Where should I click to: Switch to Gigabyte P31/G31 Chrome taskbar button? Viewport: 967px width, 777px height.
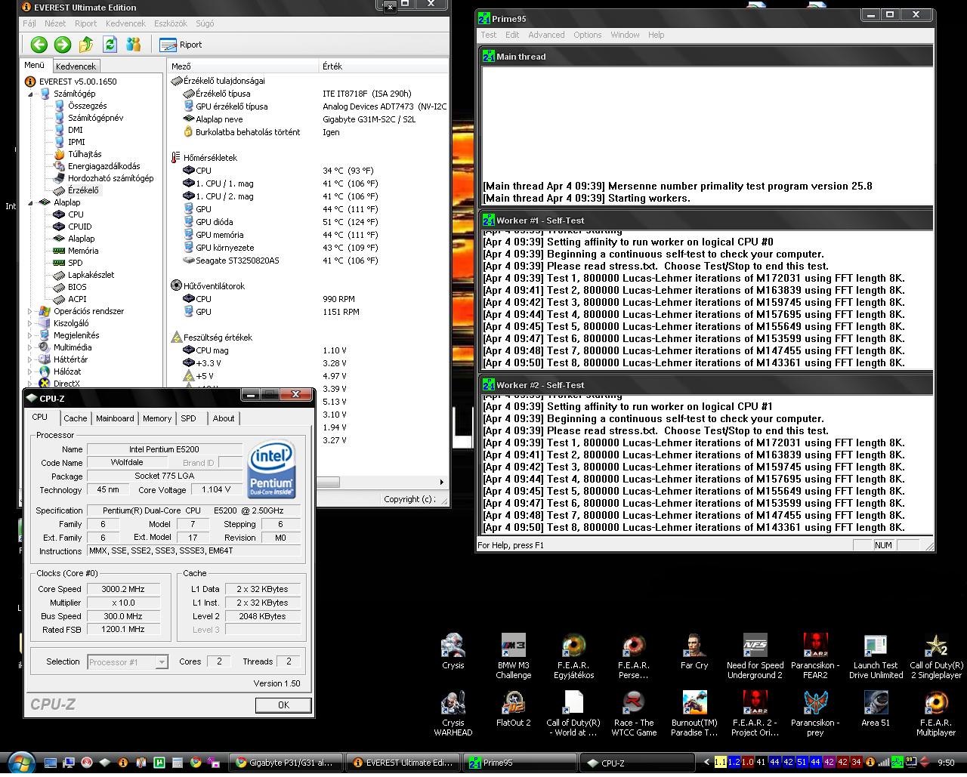286,763
